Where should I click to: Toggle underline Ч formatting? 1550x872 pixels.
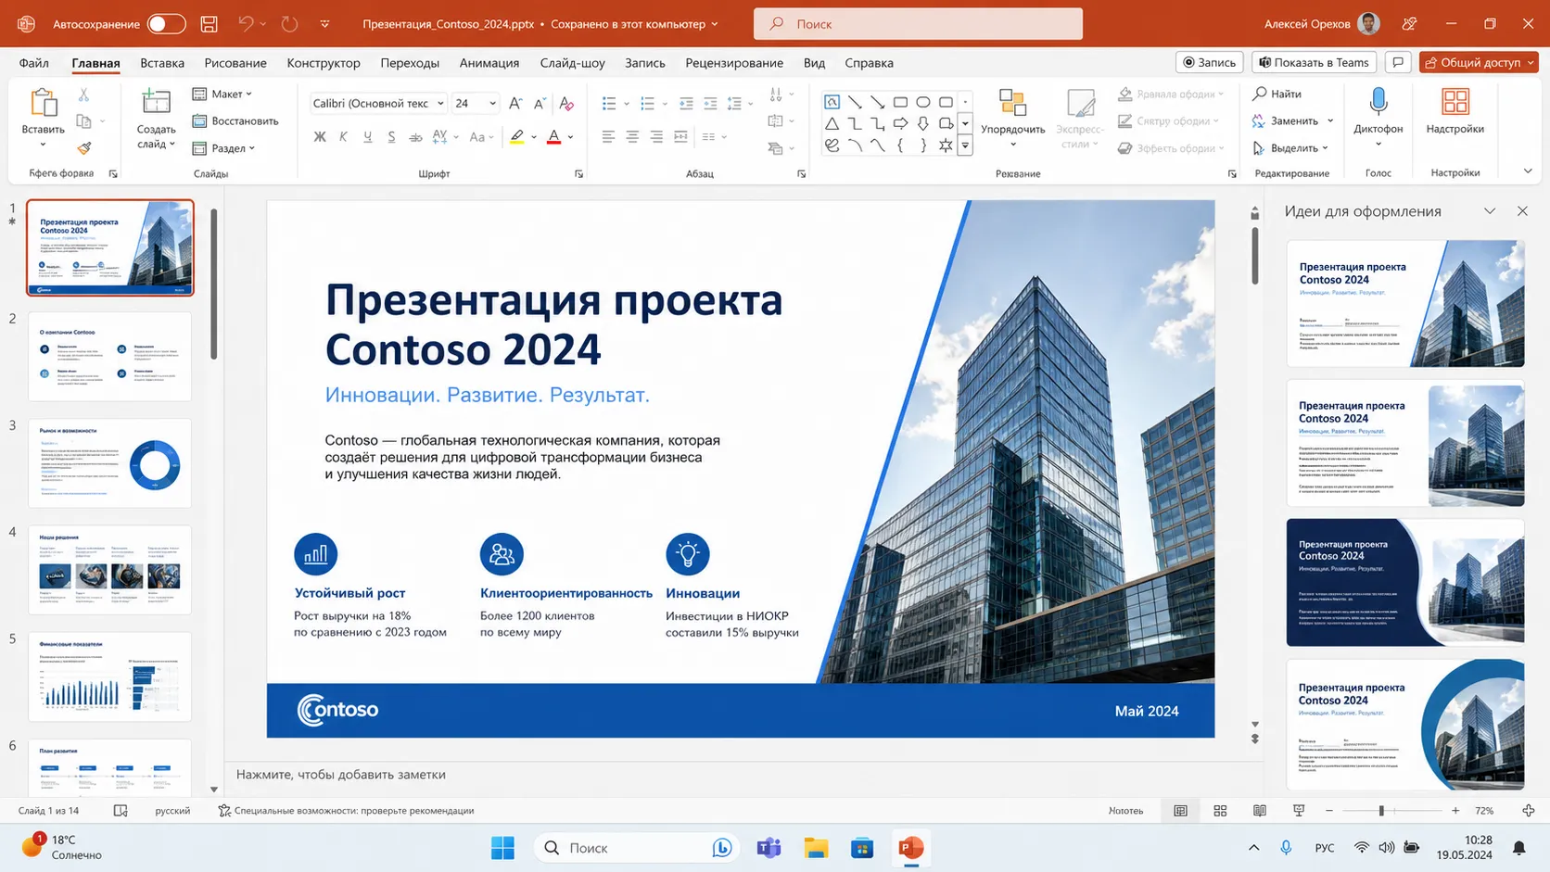point(368,137)
